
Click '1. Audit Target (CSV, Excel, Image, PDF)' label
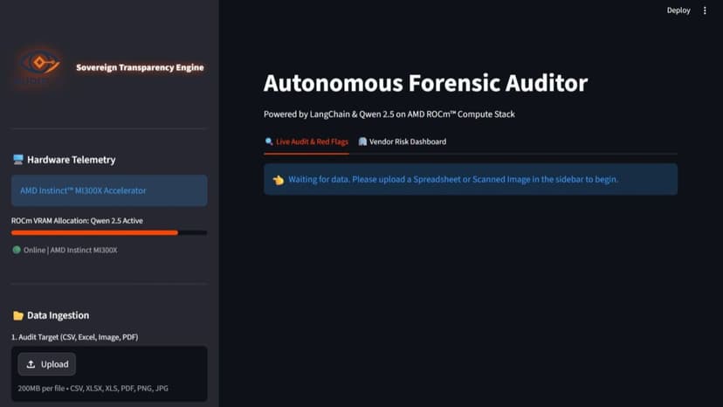75,337
